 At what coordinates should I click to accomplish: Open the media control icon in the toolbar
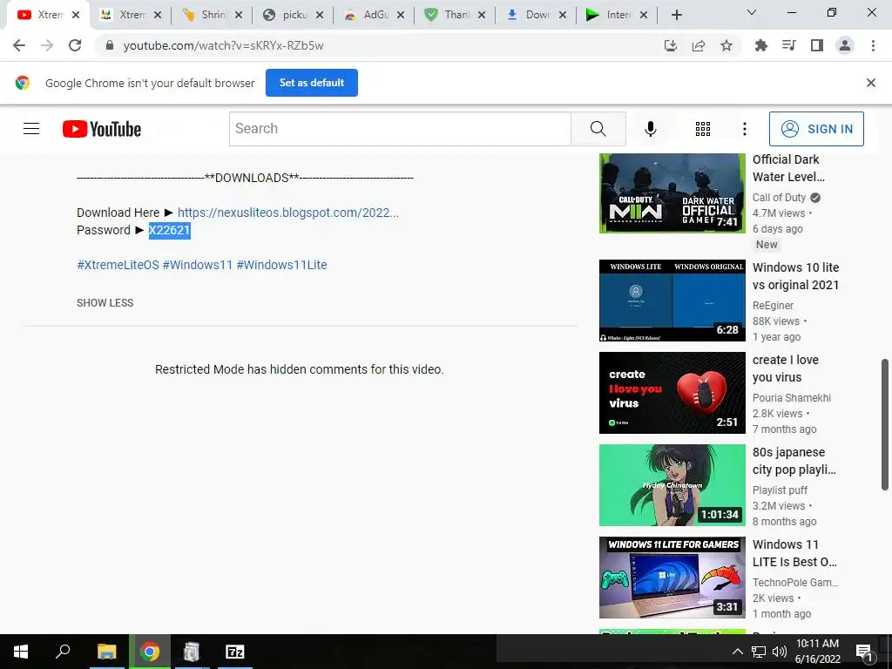(x=789, y=45)
